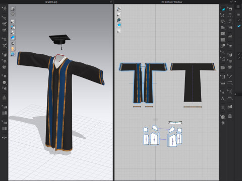Image resolution: width=242 pixels, height=181 pixels.
Task: Select the Edit Pattern tool under the blue triangle
Action: pos(223,15)
